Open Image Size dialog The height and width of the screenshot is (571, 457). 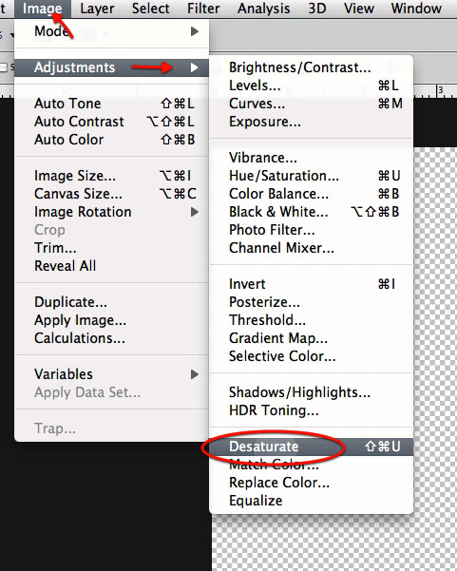click(x=111, y=176)
